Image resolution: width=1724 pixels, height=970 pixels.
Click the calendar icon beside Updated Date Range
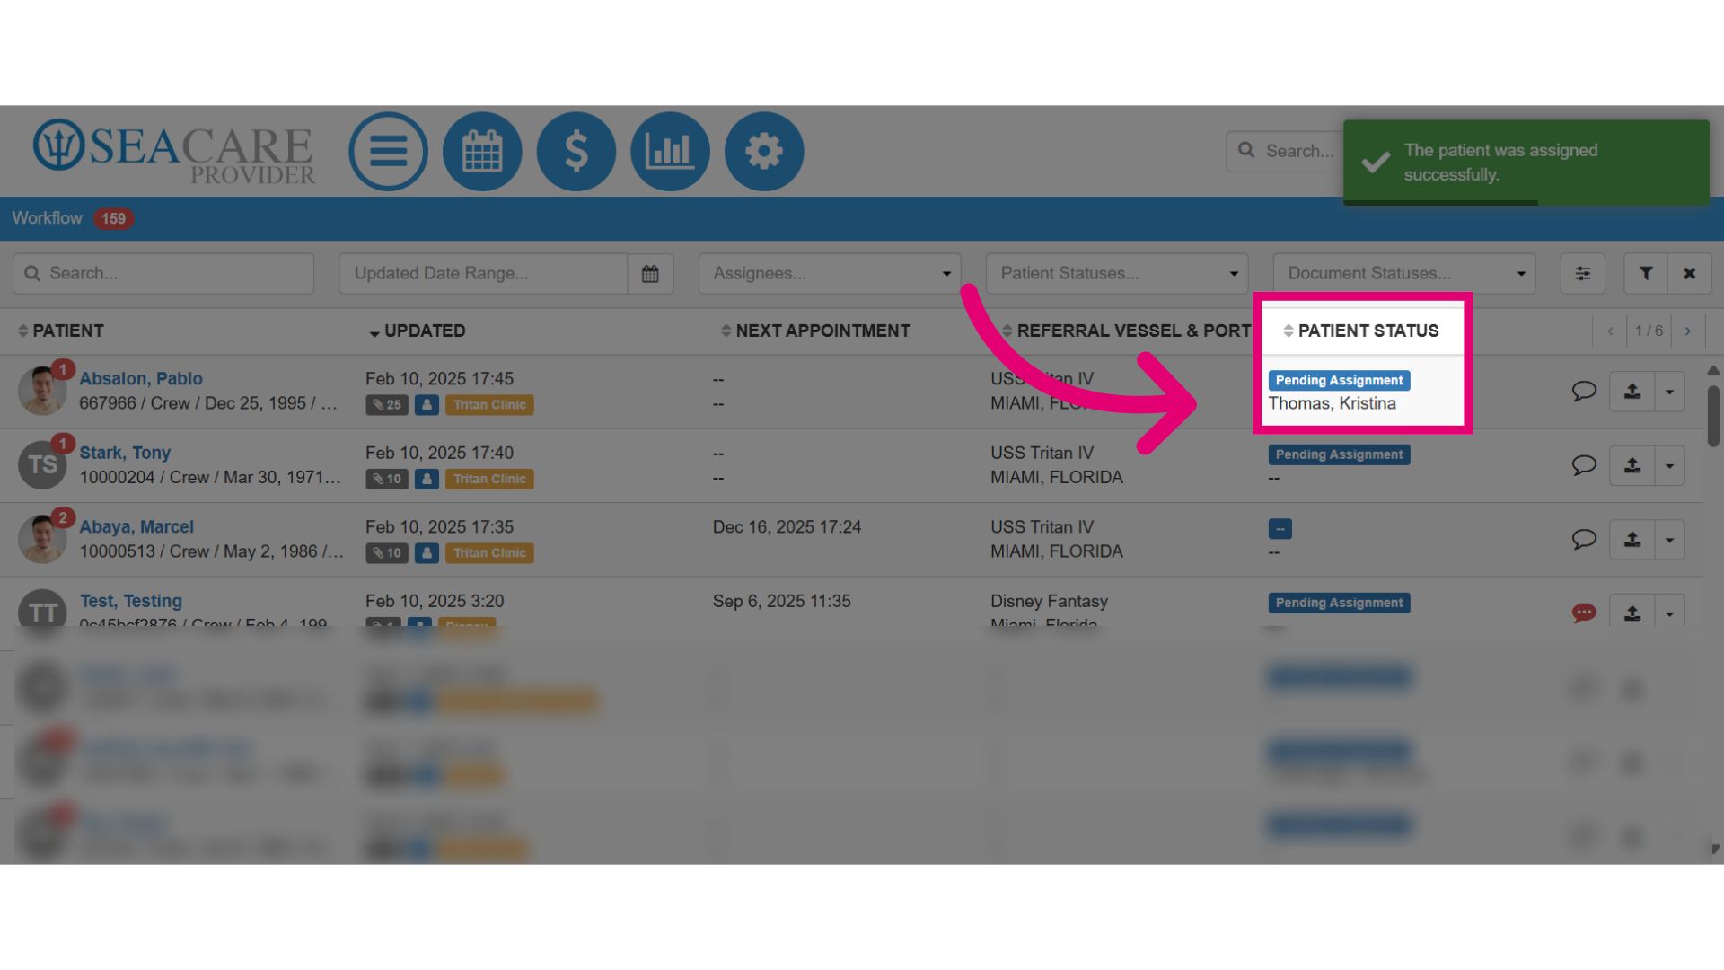tap(650, 273)
